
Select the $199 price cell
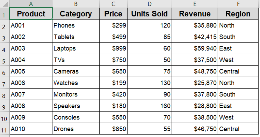click(x=113, y=83)
